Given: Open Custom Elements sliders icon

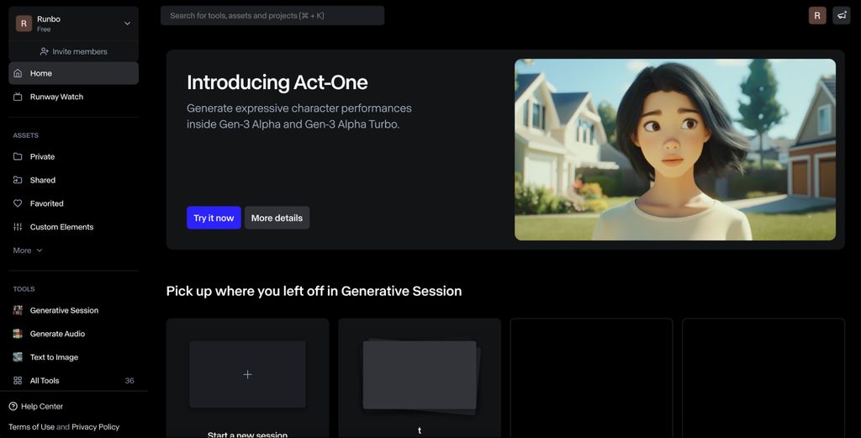Looking at the screenshot, I should tap(18, 227).
